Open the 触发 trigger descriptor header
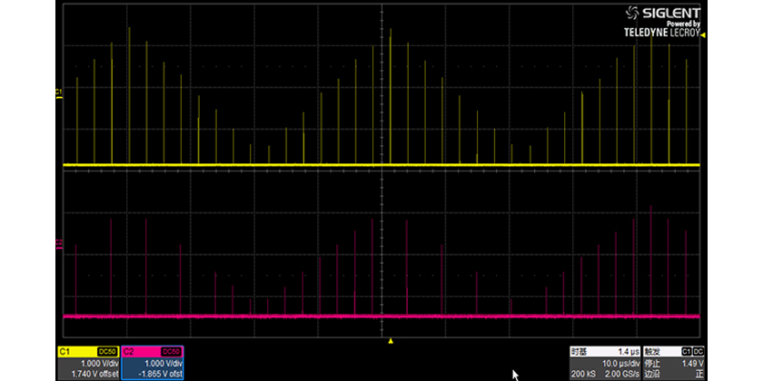The image size is (763, 381). point(654,351)
